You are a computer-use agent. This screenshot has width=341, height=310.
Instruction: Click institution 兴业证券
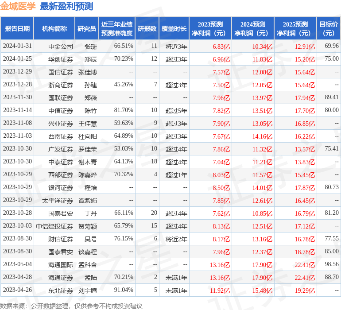pyautogui.click(x=61, y=124)
